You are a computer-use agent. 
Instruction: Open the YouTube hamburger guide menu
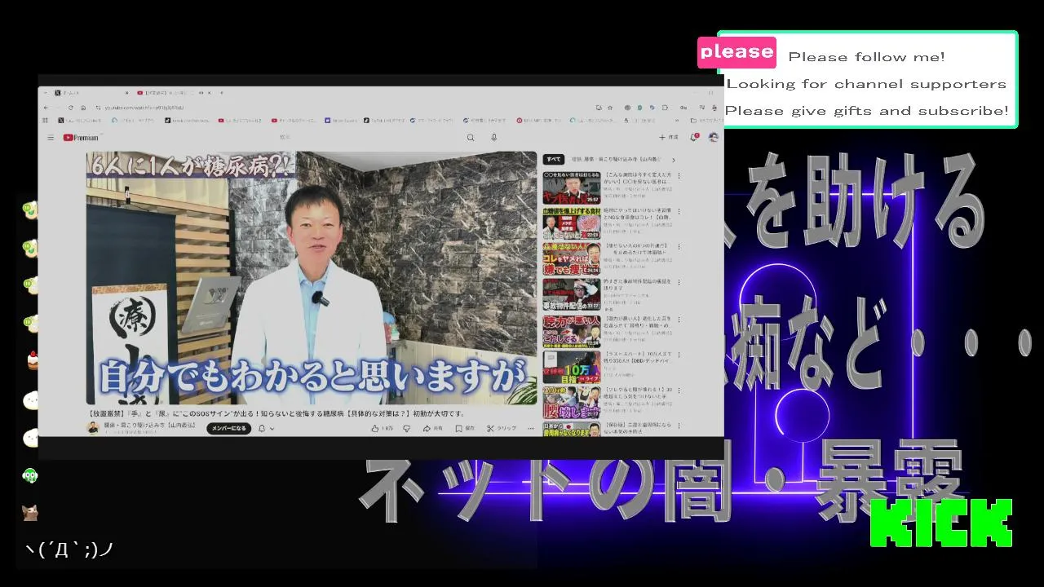pos(51,138)
